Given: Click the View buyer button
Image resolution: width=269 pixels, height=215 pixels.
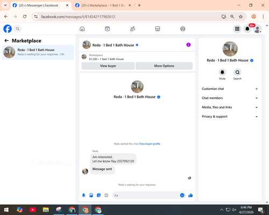Looking at the screenshot, I should 108,66.
